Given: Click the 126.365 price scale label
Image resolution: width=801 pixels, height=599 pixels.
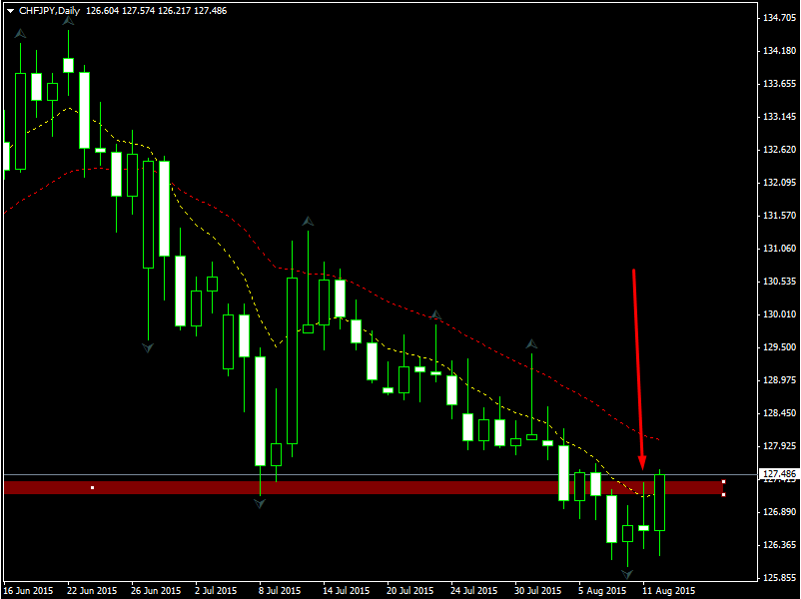Looking at the screenshot, I should pyautogui.click(x=780, y=545).
